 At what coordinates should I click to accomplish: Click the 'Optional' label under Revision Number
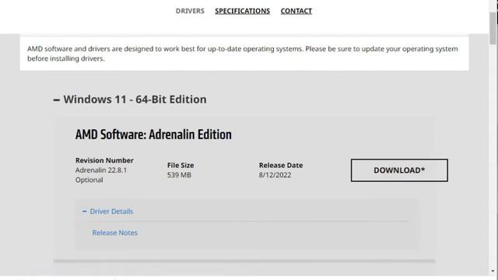89,180
